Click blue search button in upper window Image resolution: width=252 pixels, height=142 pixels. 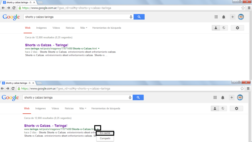(x=139, y=17)
